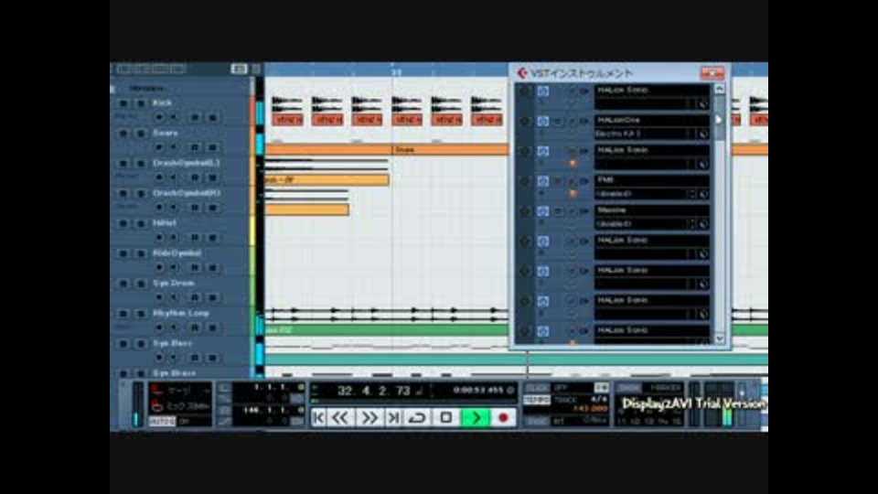Open the FM8 instrument slot selector
The image size is (878, 494).
coord(652,180)
